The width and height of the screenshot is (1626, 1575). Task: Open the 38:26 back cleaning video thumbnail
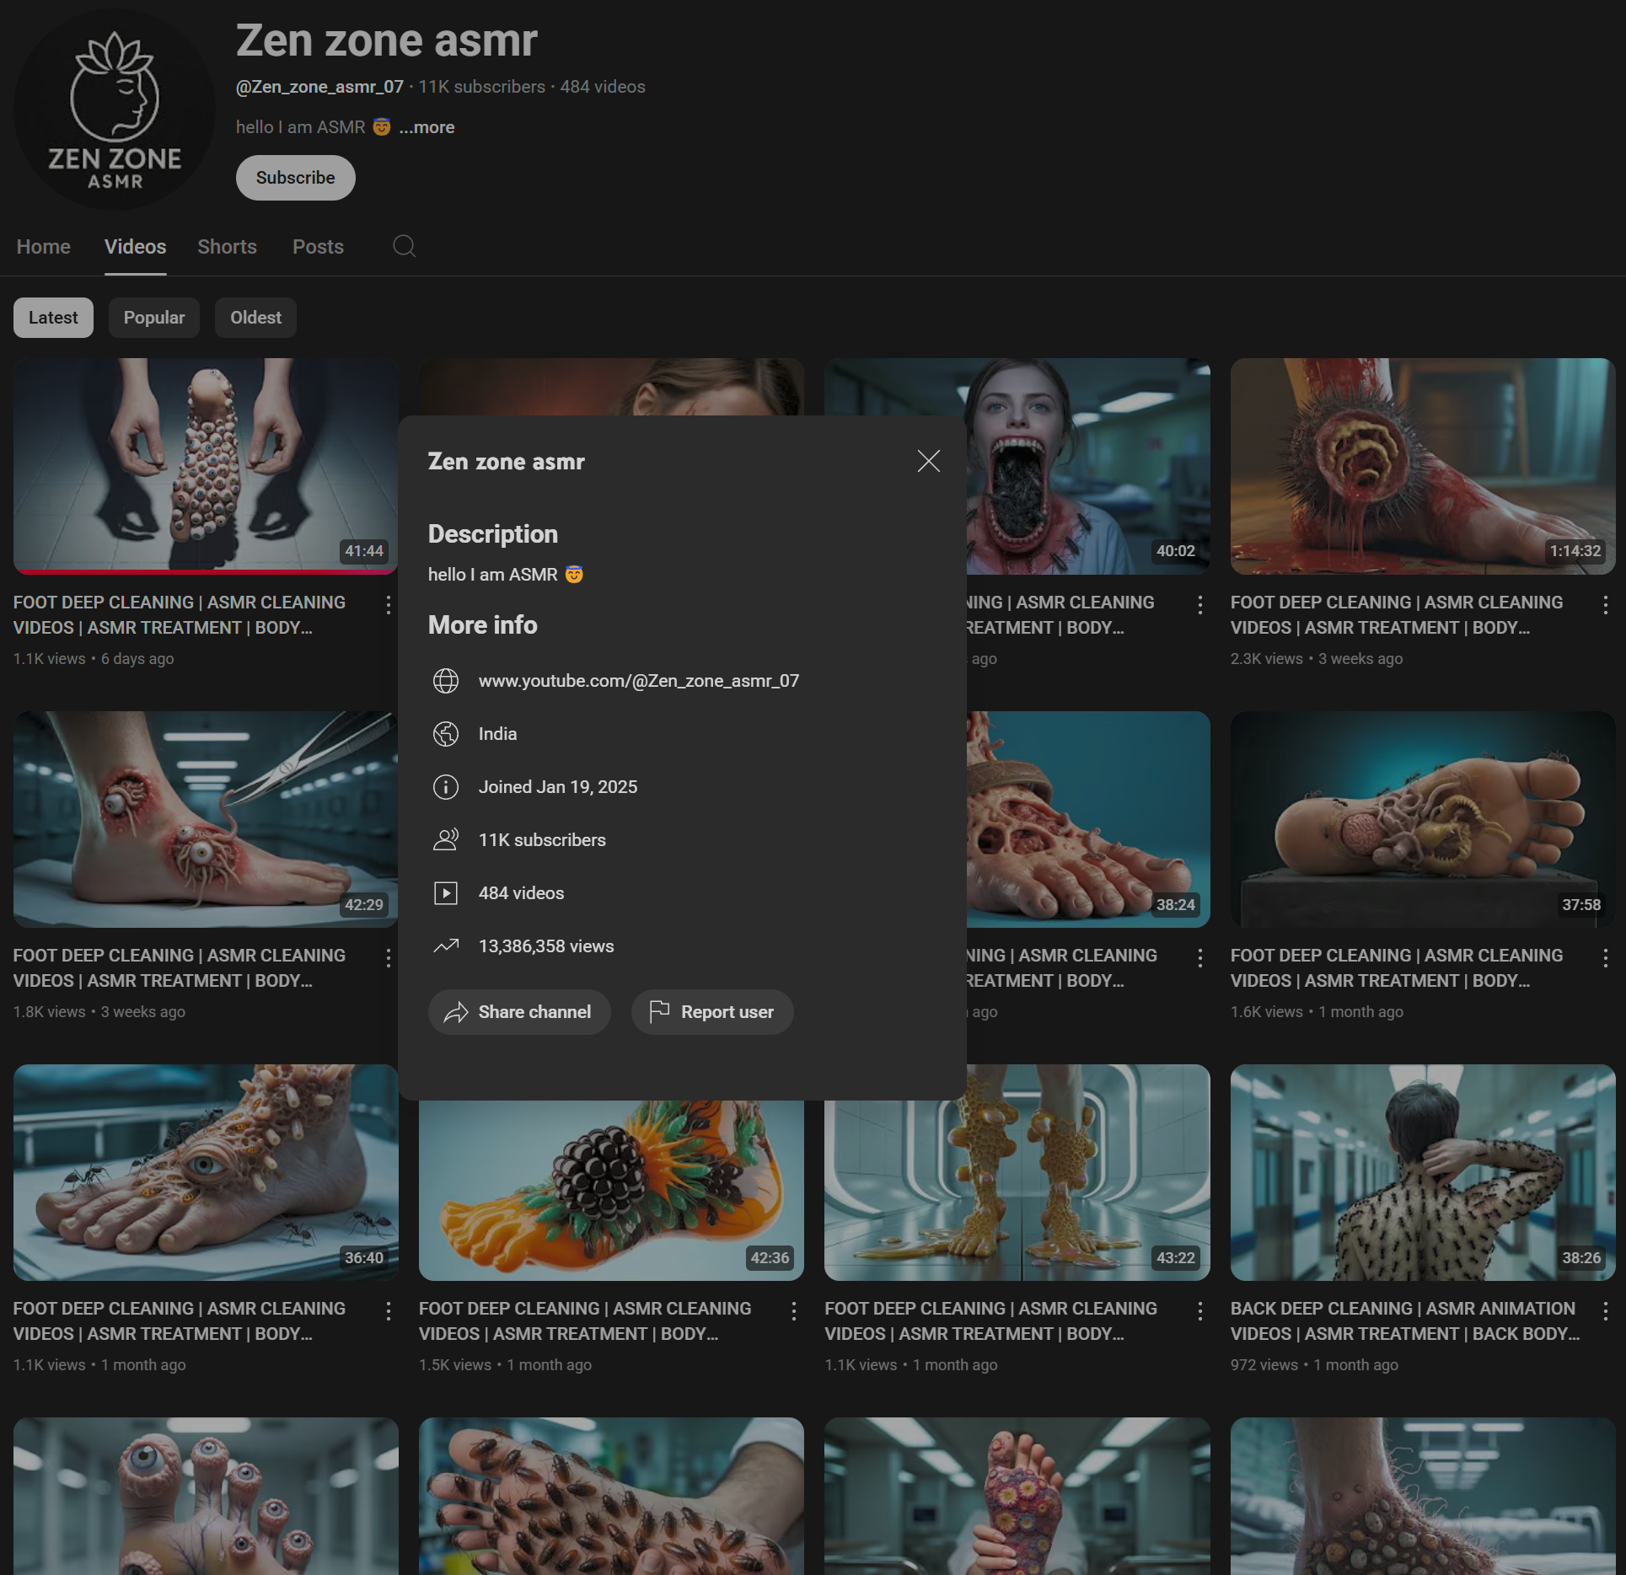1422,1171
